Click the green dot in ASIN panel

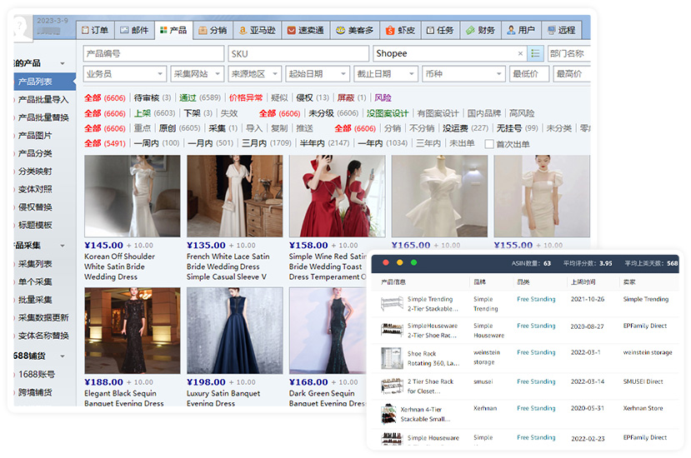[413, 263]
